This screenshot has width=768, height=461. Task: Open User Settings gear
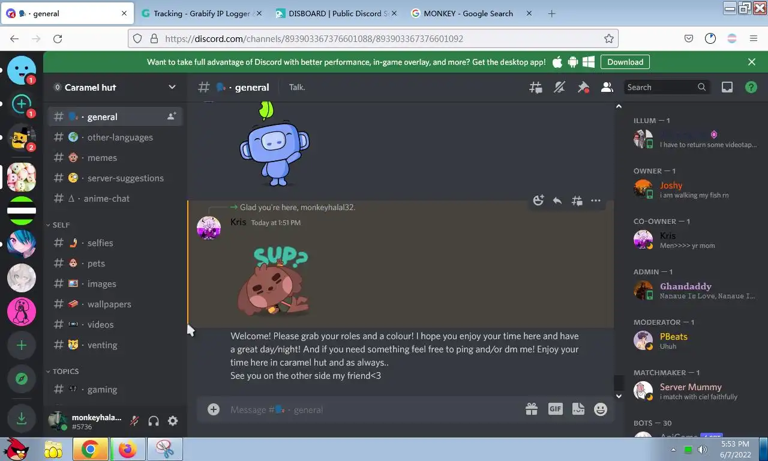coord(173,421)
